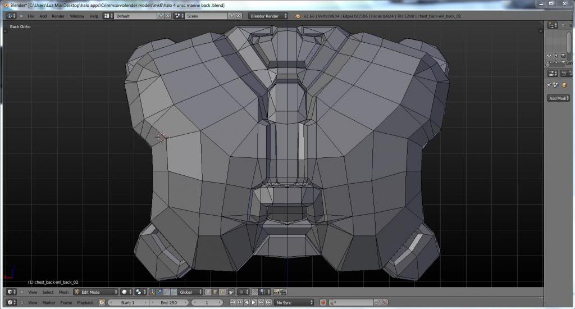The width and height of the screenshot is (575, 309).
Task: Add a new scene
Action: point(231,16)
